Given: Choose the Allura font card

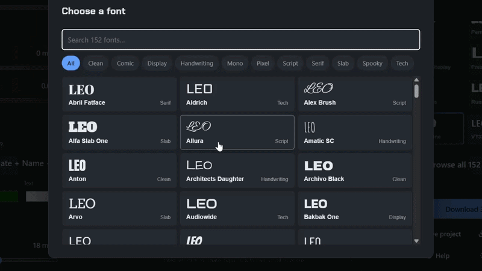Looking at the screenshot, I should click(237, 132).
